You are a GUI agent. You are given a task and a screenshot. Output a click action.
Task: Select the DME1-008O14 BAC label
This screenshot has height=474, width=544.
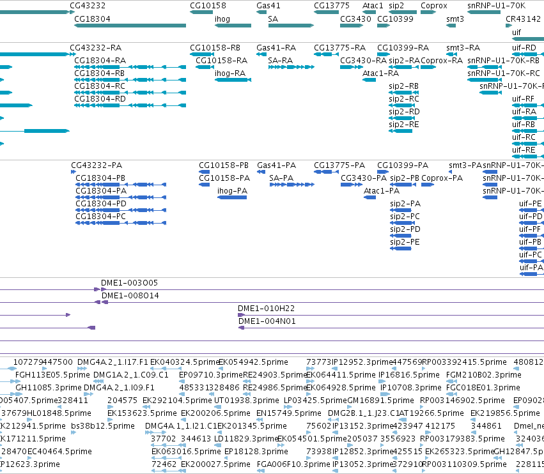tap(130, 296)
